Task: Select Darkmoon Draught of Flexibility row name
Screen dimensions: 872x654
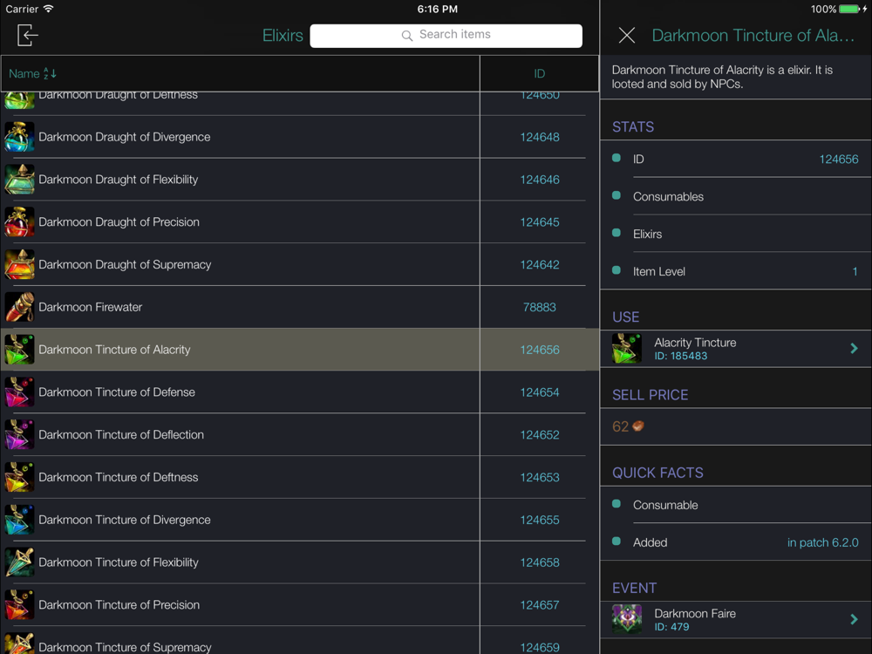Action: pyautogui.click(x=119, y=179)
